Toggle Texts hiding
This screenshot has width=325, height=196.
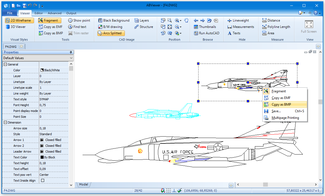click(x=234, y=33)
